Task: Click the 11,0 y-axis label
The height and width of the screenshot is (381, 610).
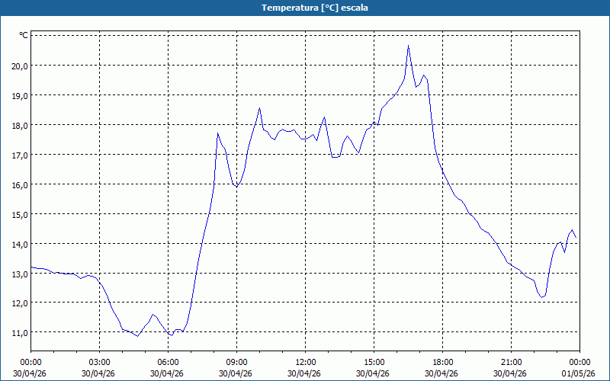Action: click(20, 333)
